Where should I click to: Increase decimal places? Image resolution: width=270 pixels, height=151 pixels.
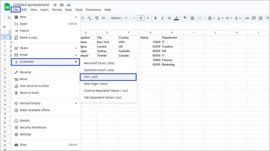click(96, 18)
